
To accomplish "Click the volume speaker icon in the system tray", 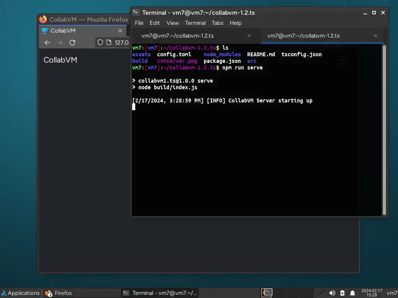I will [x=332, y=293].
